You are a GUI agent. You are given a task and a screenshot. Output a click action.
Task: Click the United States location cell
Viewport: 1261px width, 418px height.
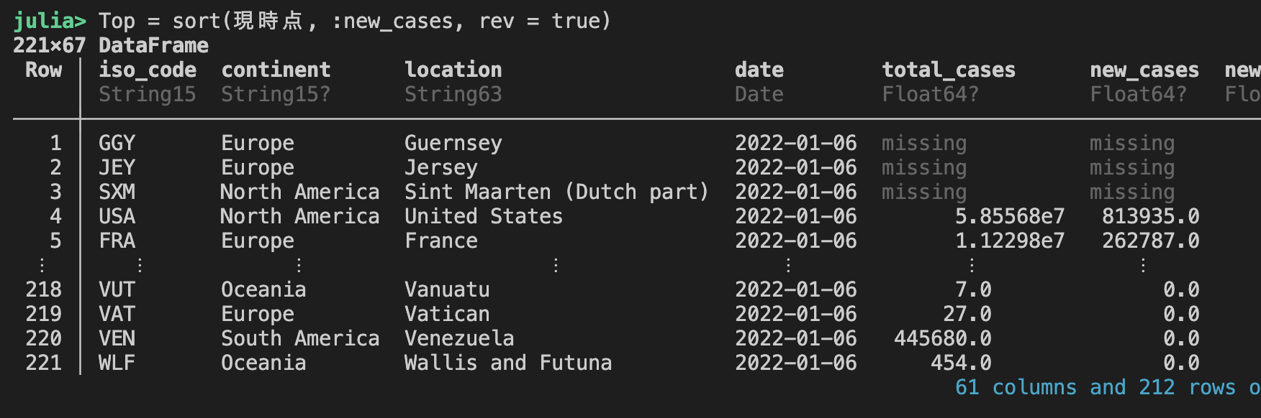point(483,216)
